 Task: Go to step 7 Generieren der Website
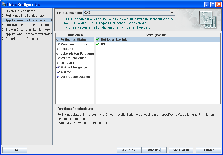point(21,39)
